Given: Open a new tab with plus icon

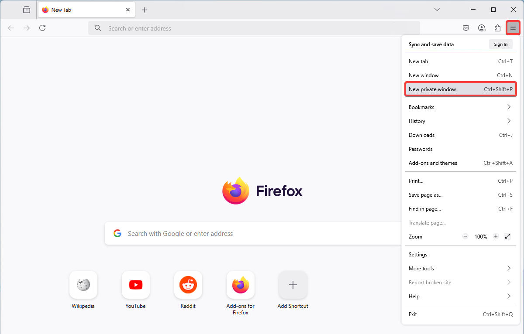Looking at the screenshot, I should (x=145, y=10).
